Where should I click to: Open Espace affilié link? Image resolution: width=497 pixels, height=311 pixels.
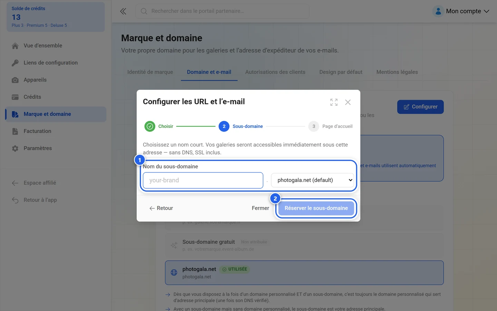coord(56,183)
